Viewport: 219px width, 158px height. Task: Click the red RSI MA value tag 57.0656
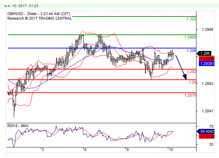coord(207,136)
